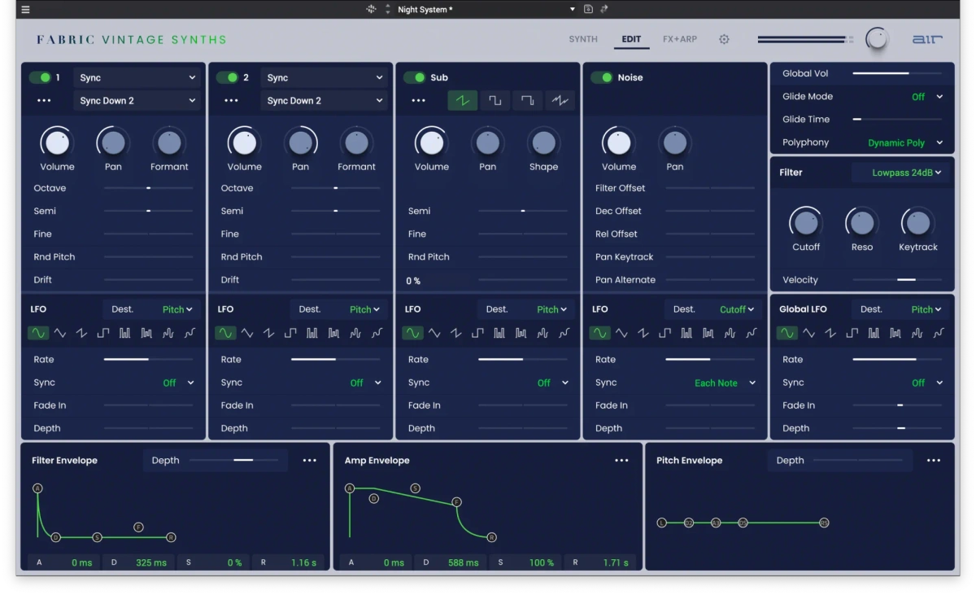
Task: Toggle oscillator 2 on/off switch
Action: 227,77
